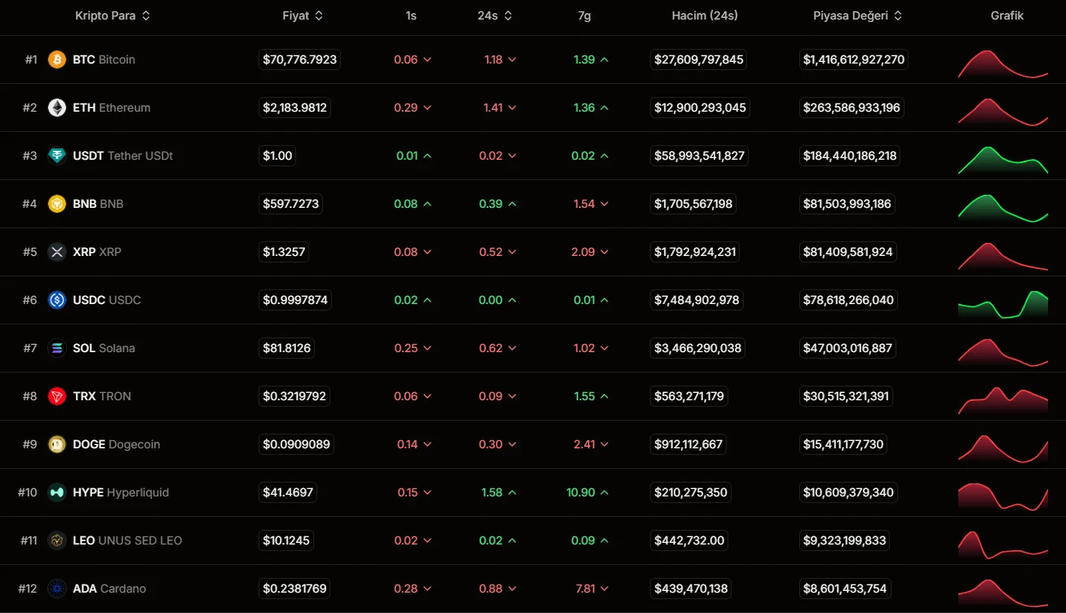1066x613 pixels.
Task: Open the UNUS SED LEO coin page
Action: [x=127, y=540]
